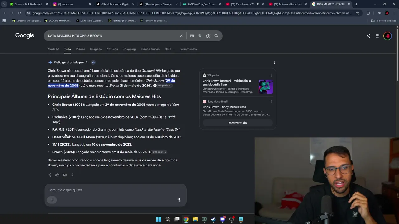
Task: Open Google Lens image search
Action: point(208,36)
